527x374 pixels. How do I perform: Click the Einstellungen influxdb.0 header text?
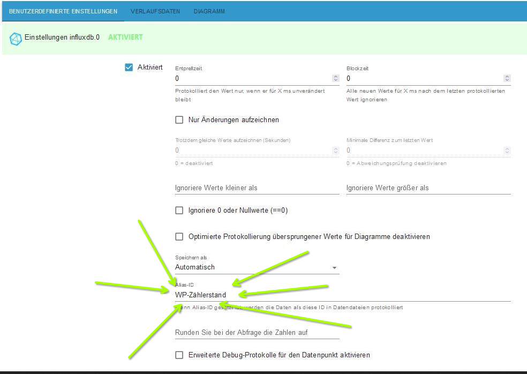62,38
